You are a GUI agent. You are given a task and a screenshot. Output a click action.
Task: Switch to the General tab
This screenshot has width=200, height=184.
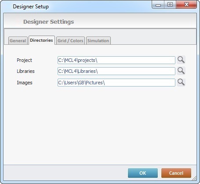coord(18,40)
